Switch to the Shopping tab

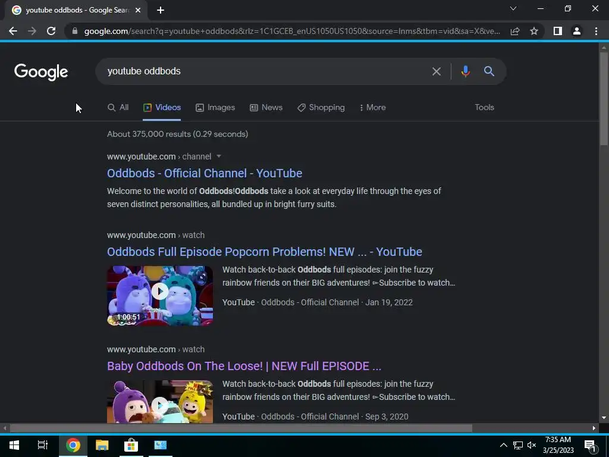coord(321,108)
